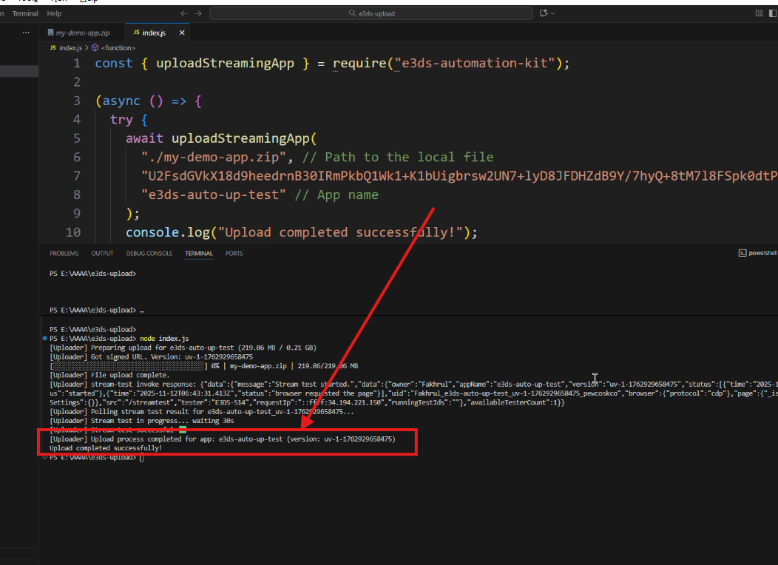Screen dimensions: 778x565
Task: Click the e3ds-upload command center search box
Action: 371,13
